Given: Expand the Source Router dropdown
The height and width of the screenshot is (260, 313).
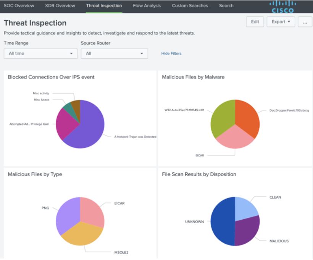Looking at the screenshot, I should pyautogui.click(x=114, y=54).
